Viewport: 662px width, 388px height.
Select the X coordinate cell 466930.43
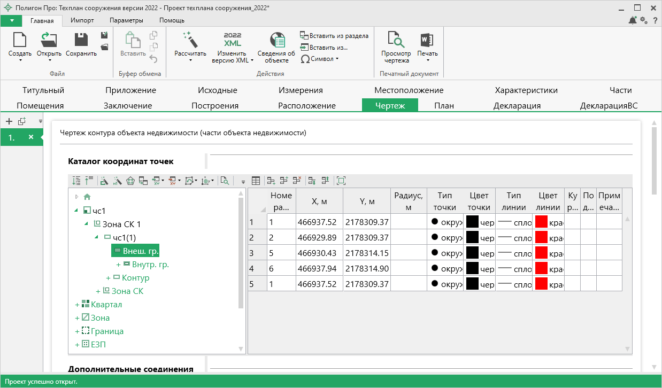(x=319, y=253)
